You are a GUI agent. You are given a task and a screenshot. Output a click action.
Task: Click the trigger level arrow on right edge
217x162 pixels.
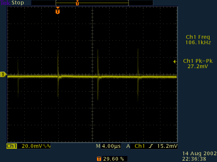coord(175,61)
